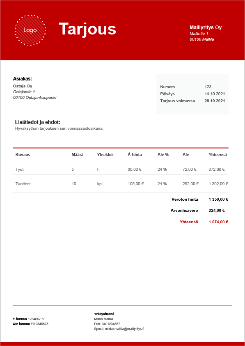Select the Tarjous title heading
The height and width of the screenshot is (346, 245).
87,29
